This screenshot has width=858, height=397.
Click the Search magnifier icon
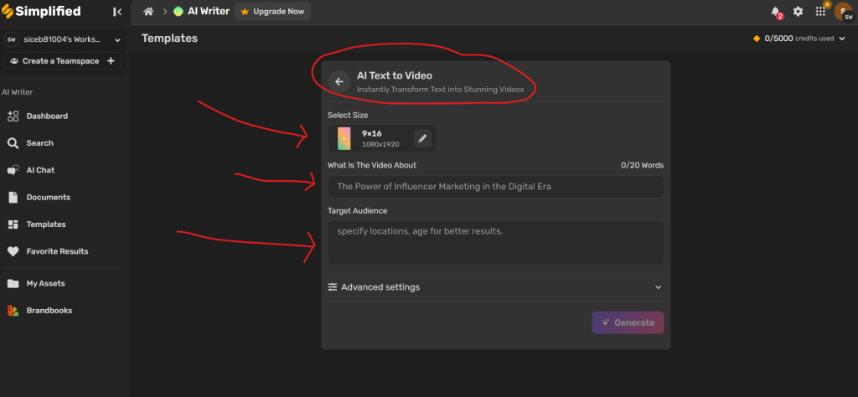pyautogui.click(x=13, y=143)
